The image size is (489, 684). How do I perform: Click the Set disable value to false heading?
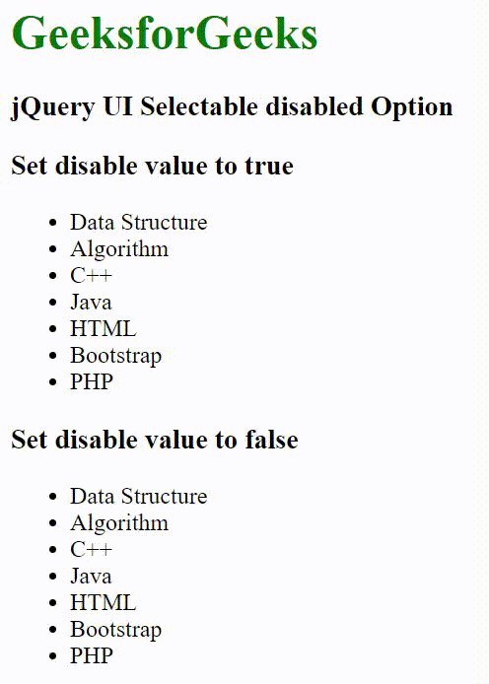[155, 440]
